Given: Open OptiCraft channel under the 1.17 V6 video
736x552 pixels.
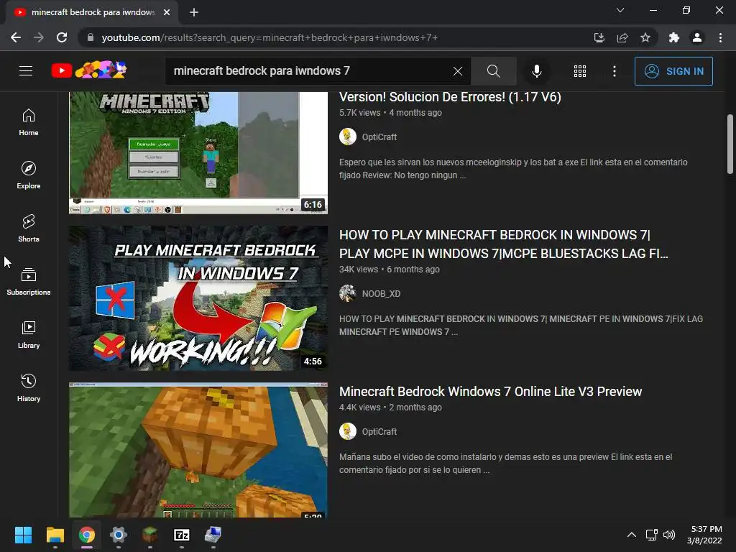Looking at the screenshot, I should click(x=379, y=137).
